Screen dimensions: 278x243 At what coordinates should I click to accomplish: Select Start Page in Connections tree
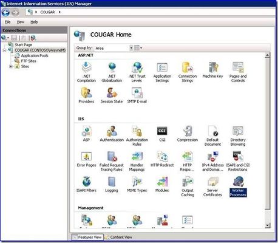click(23, 45)
